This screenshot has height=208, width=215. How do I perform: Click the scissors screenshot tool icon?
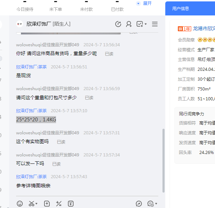click(x=31, y=203)
